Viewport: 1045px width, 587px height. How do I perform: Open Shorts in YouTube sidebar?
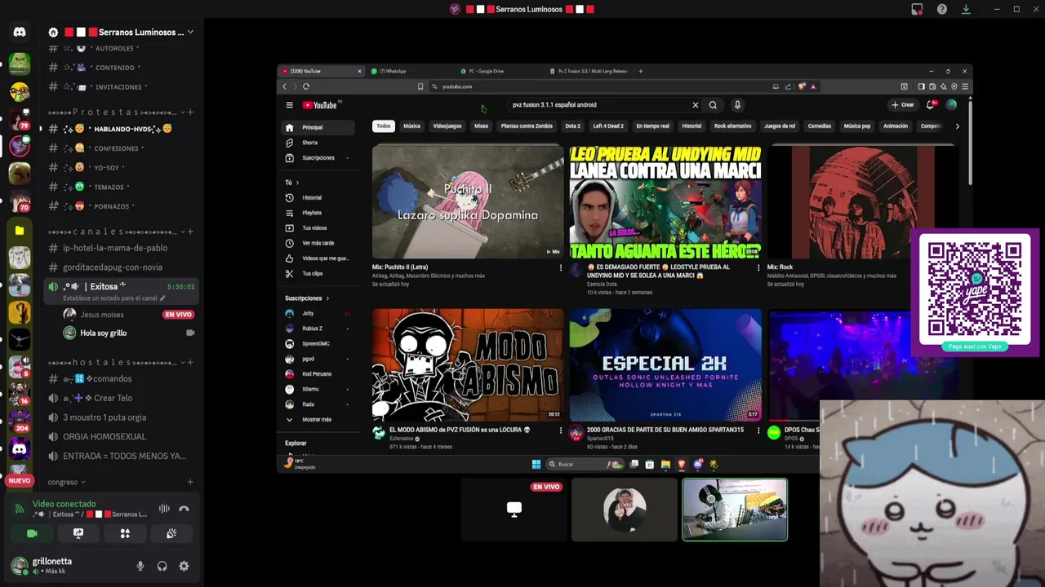318,143
